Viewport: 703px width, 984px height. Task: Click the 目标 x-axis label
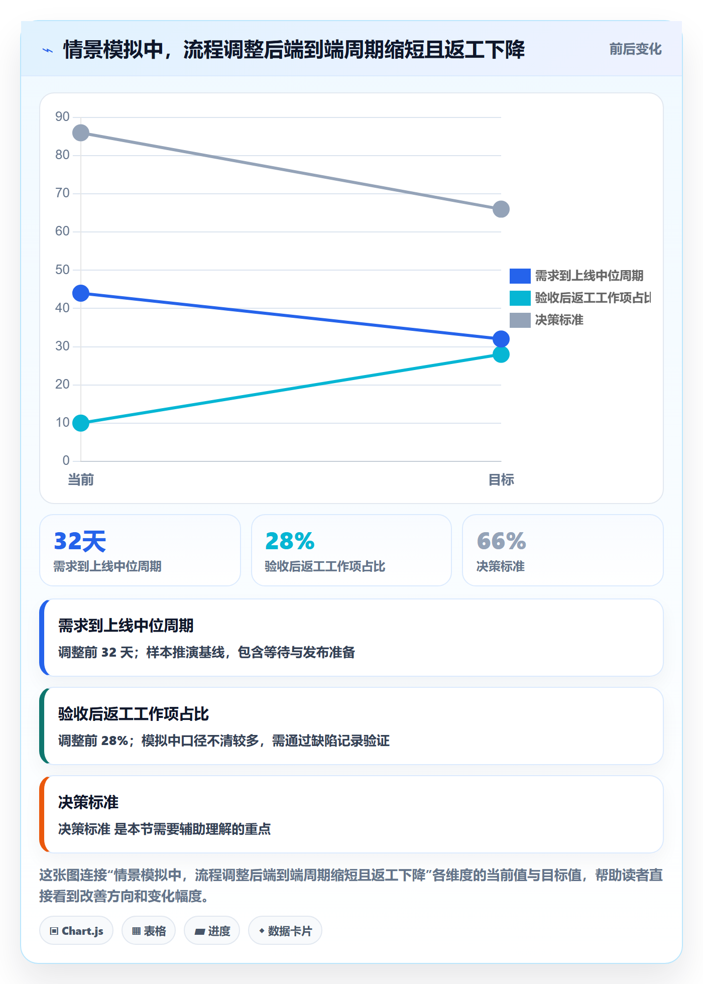[x=501, y=480]
